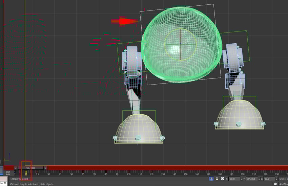Viewport: 288px width, 186px height.
Task: Click the Z coordinate field showing -90.0
Action: pos(269,179)
